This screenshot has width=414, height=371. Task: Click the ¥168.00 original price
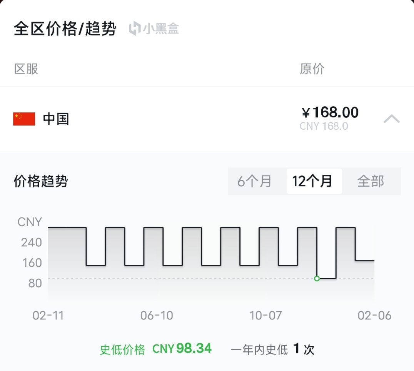click(x=330, y=112)
